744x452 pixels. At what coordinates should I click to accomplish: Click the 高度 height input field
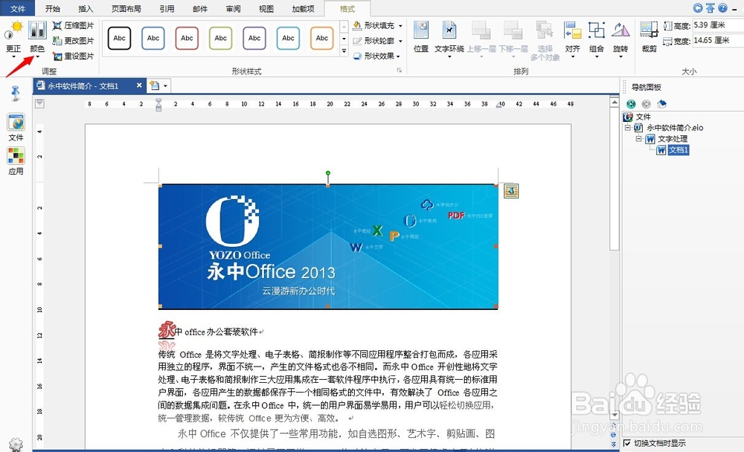pyautogui.click(x=718, y=25)
